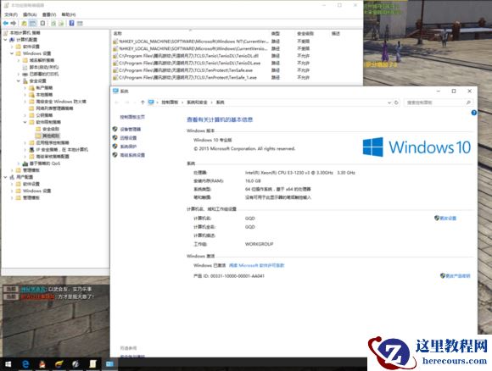Expand the 公钥策略 node

(x=25, y=115)
